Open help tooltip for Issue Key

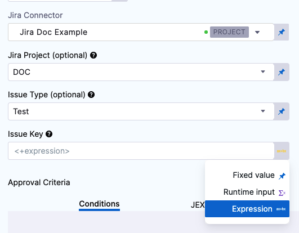49,134
